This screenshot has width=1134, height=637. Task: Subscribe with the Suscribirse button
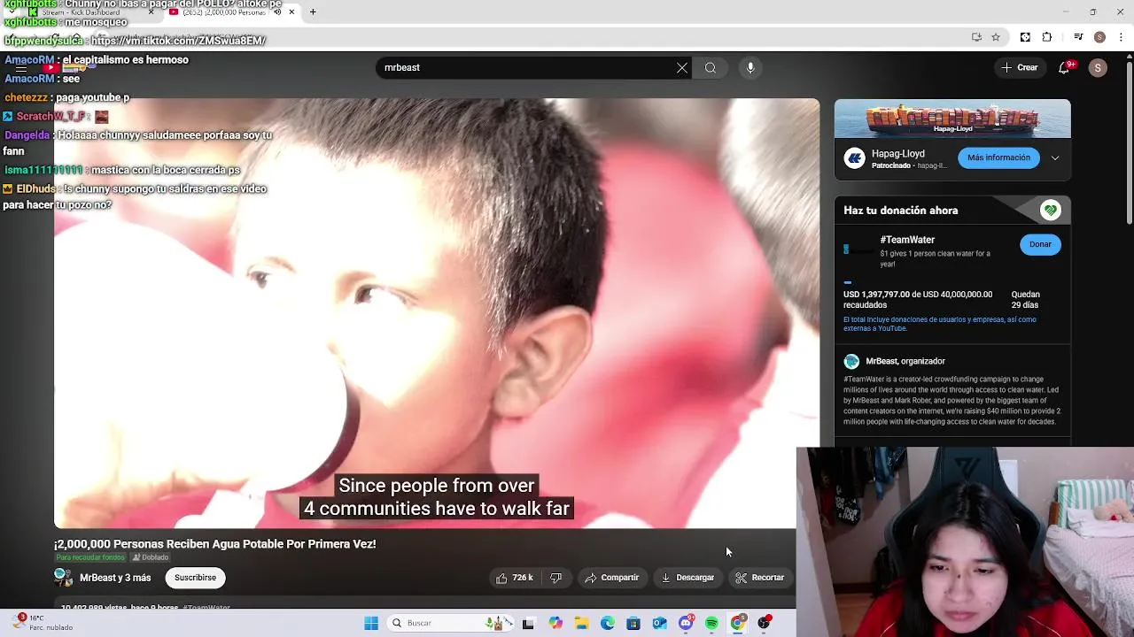click(195, 578)
